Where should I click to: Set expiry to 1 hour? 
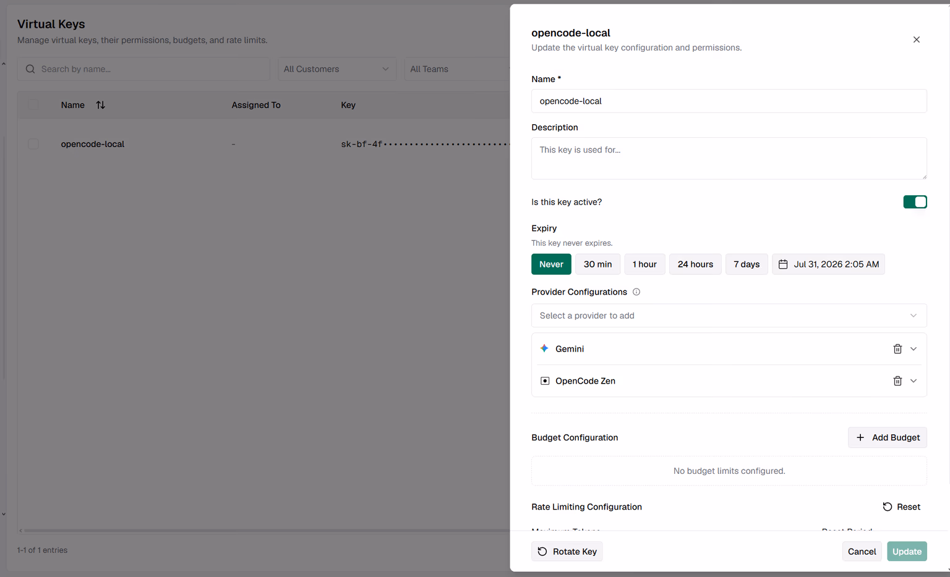[x=644, y=264]
